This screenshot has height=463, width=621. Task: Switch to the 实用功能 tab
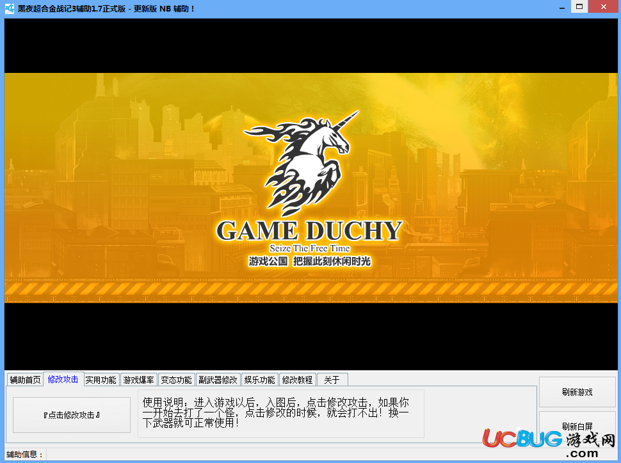(101, 379)
